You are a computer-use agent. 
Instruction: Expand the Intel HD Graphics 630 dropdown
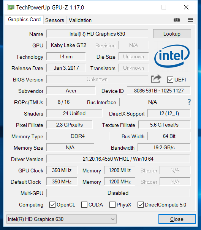tap(62, 219)
